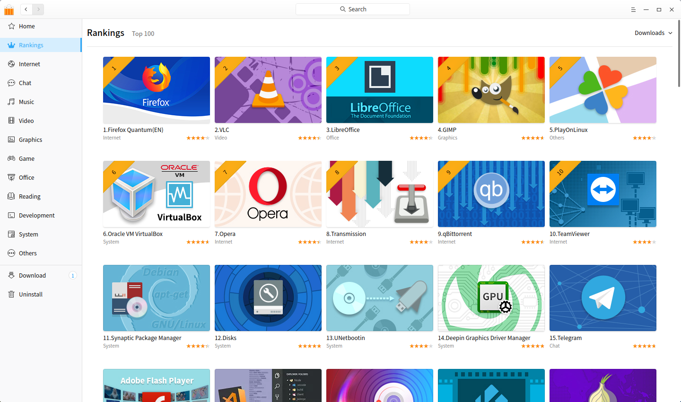Click the 7.Opera title text
Image resolution: width=681 pixels, height=402 pixels.
point(225,234)
